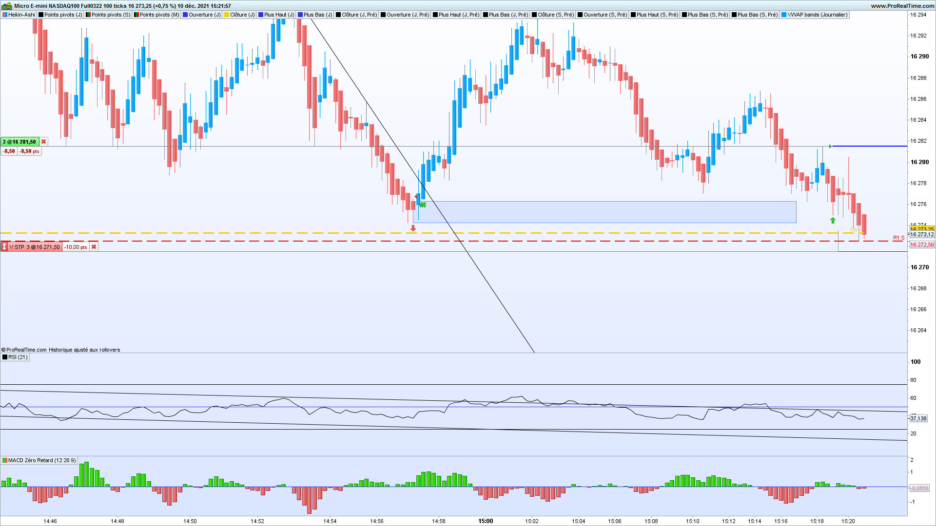Cancel the V:STP stop order

94,247
